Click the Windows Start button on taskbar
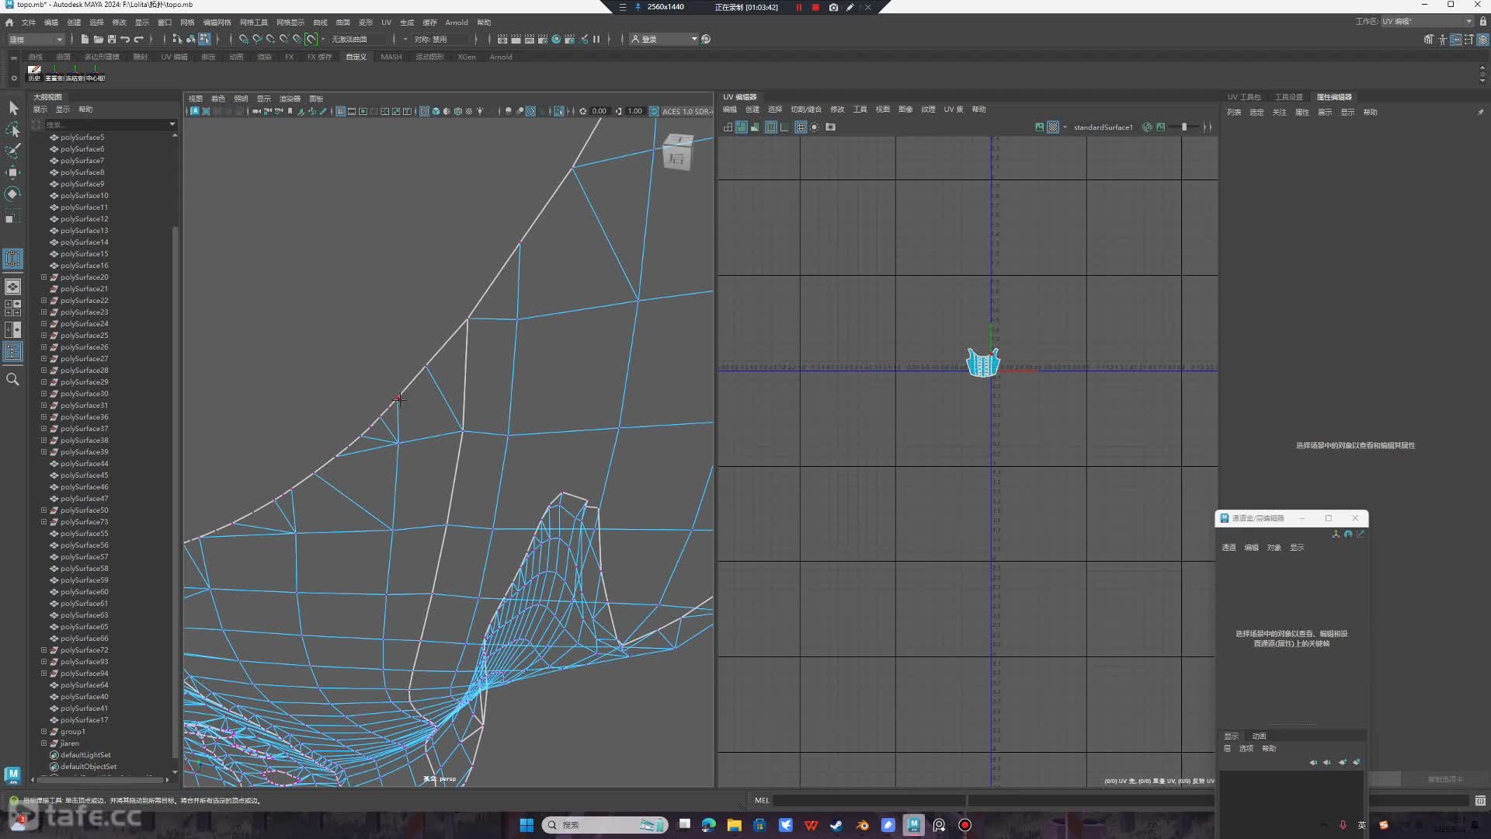Screen dimensions: 1491x839 [x=527, y=825]
